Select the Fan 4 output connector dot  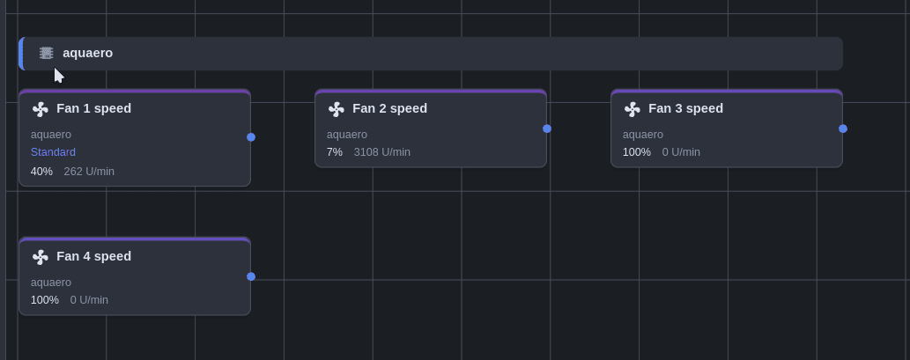(x=251, y=276)
